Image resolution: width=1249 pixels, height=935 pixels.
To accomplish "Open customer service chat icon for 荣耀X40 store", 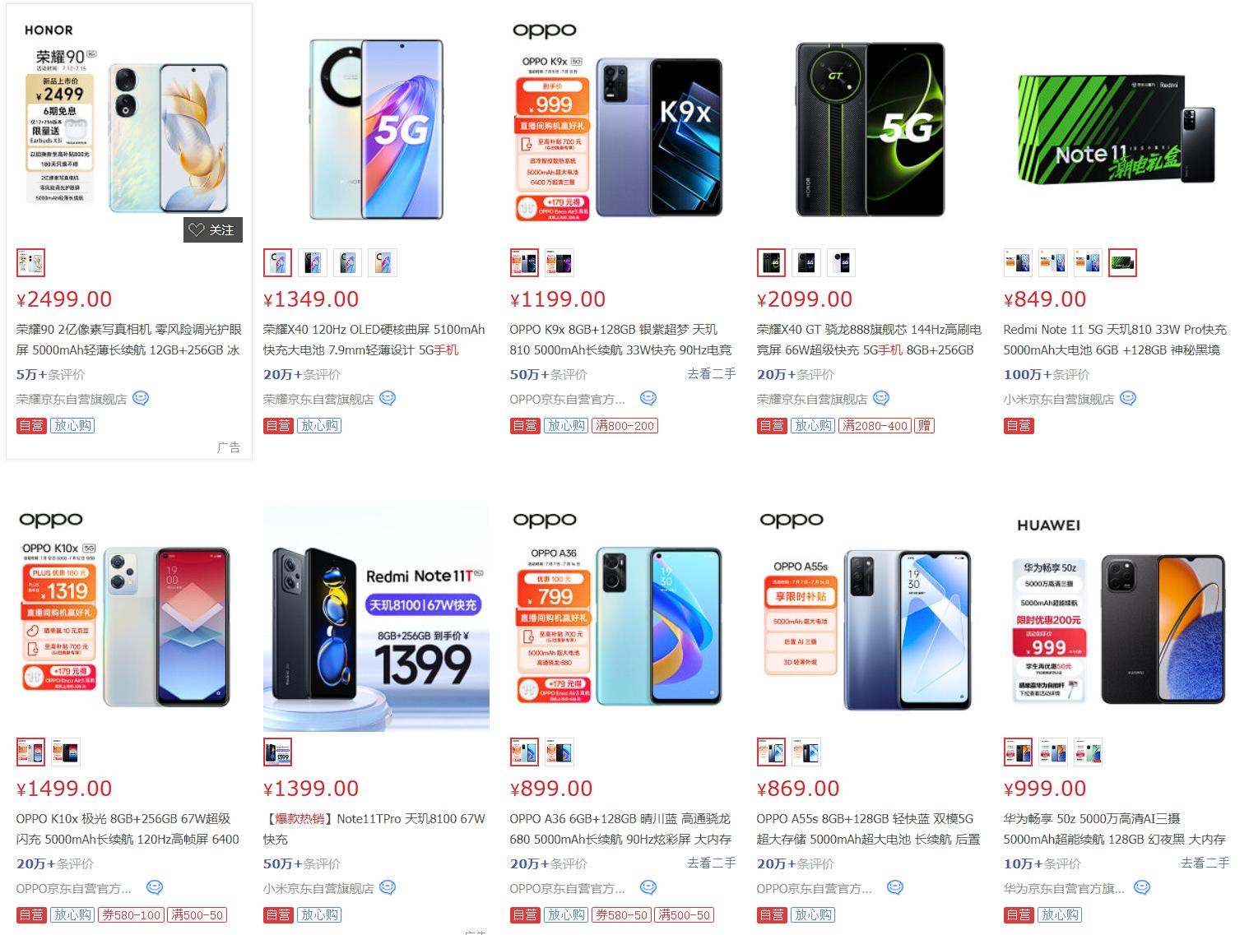I will click(388, 399).
